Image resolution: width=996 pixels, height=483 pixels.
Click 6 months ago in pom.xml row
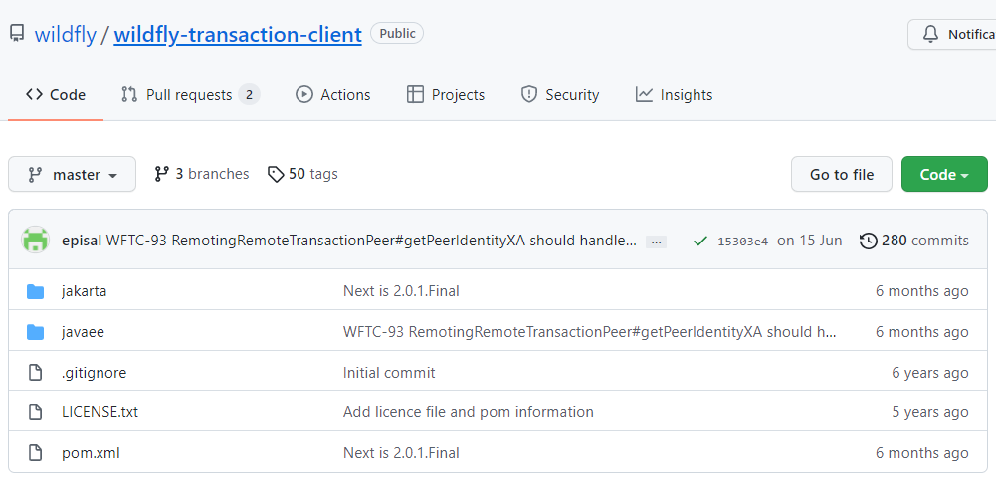[x=921, y=453]
